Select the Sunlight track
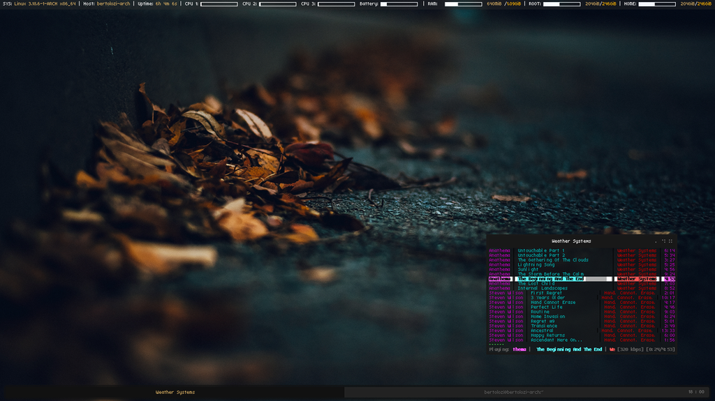 pyautogui.click(x=528, y=269)
